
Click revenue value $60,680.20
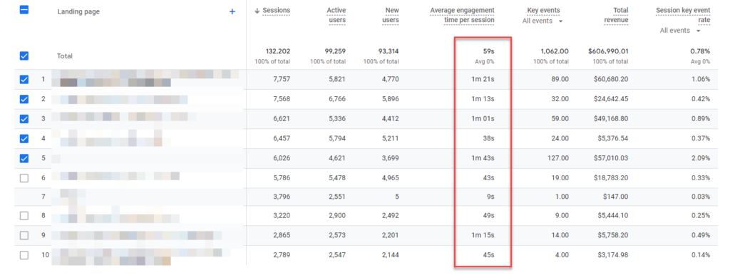click(x=611, y=80)
